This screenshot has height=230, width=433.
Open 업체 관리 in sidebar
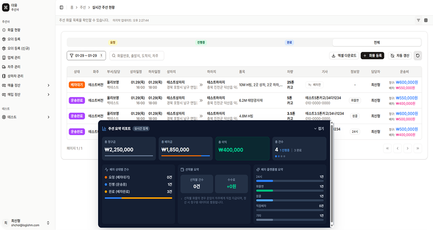coord(14,57)
